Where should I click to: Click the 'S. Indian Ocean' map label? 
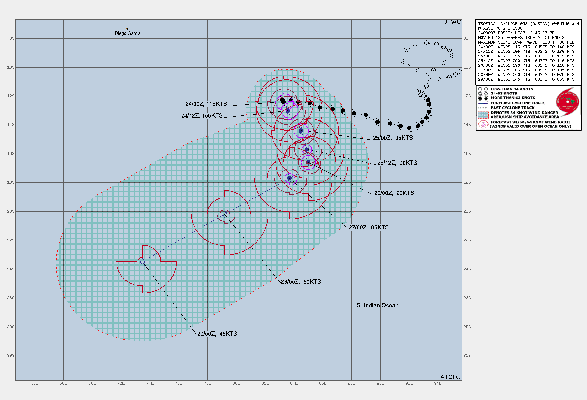point(377,306)
